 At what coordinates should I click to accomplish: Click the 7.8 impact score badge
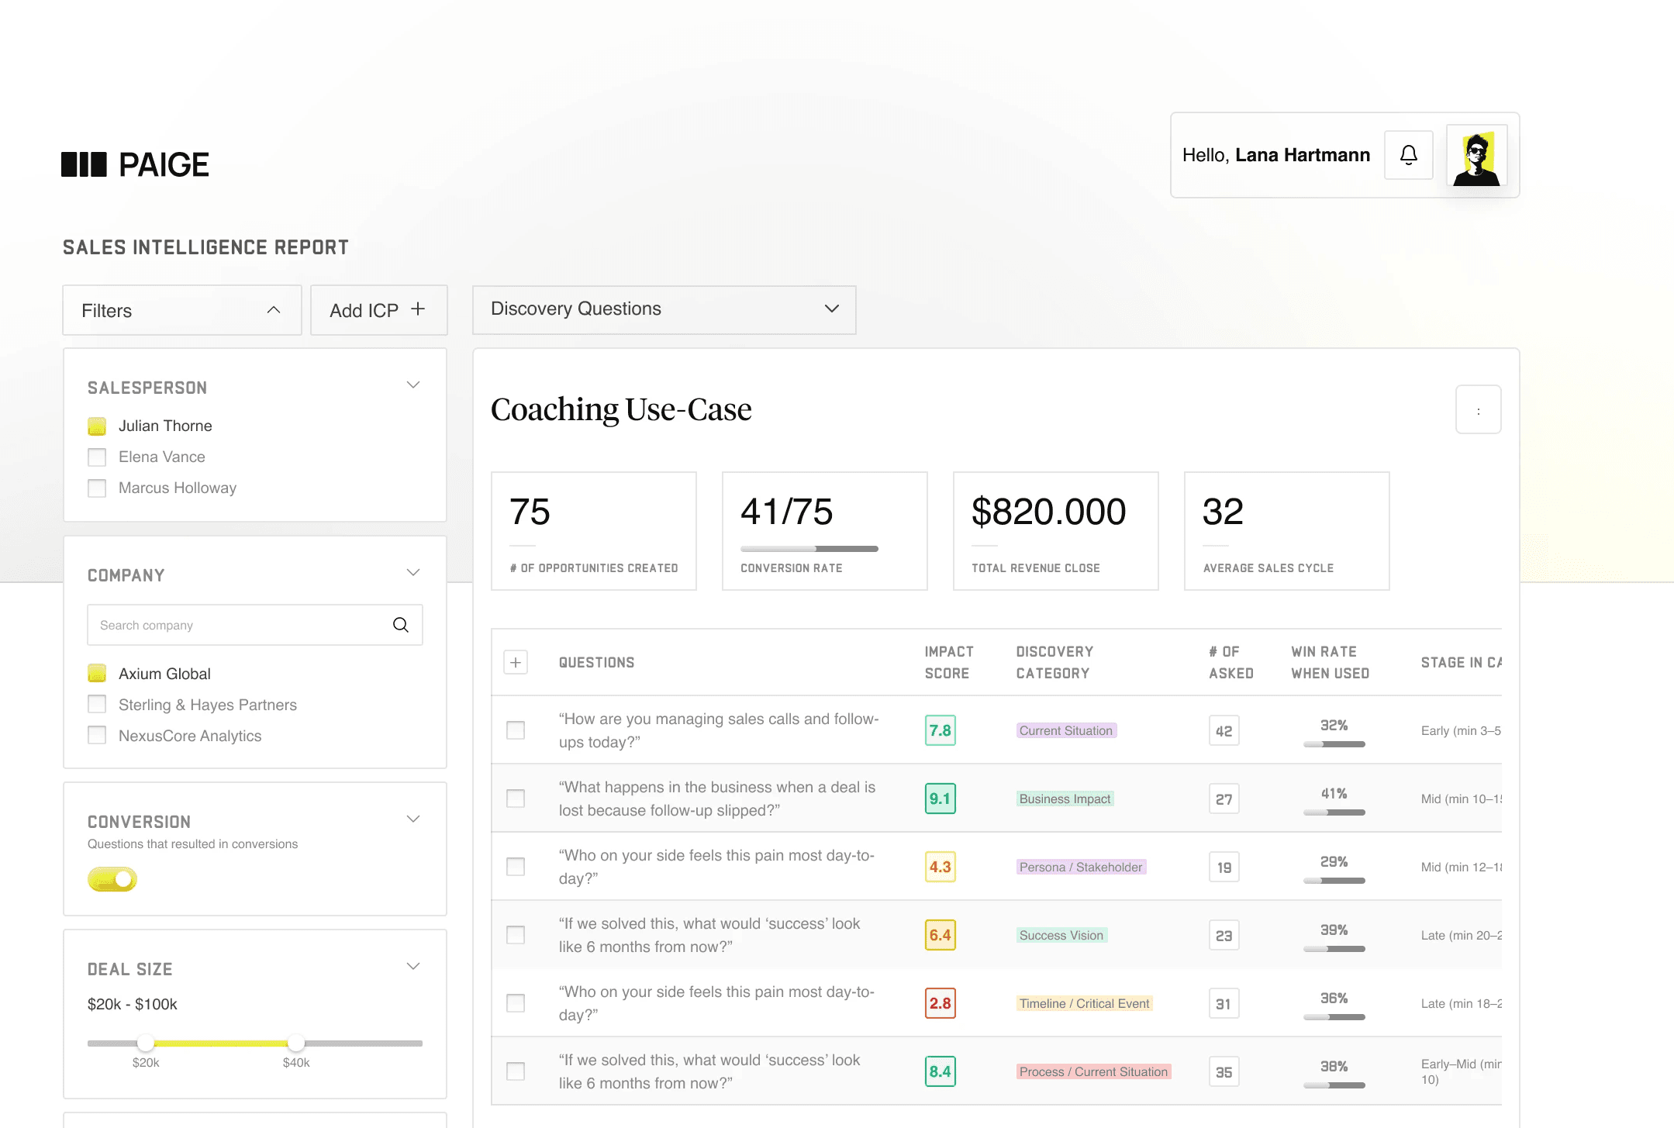[940, 730]
